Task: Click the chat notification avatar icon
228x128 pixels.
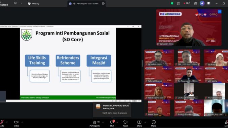Action: coord(98,106)
